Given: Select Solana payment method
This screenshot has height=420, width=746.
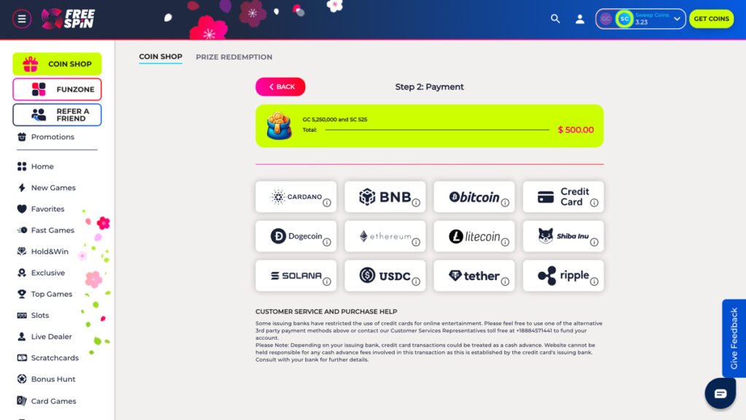Looking at the screenshot, I should point(296,276).
